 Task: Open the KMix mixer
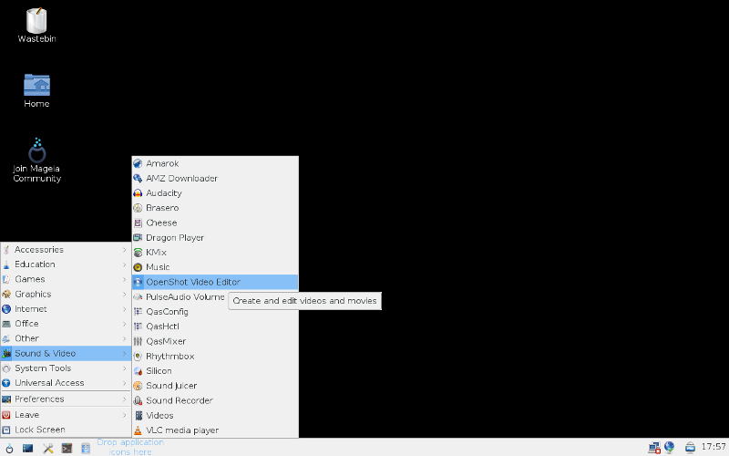[x=215, y=253]
